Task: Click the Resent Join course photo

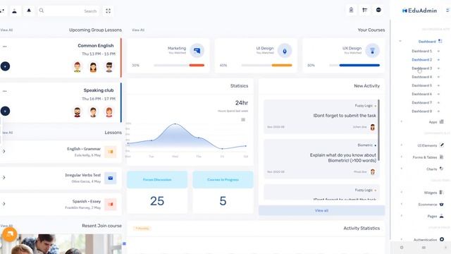Action: point(61,243)
